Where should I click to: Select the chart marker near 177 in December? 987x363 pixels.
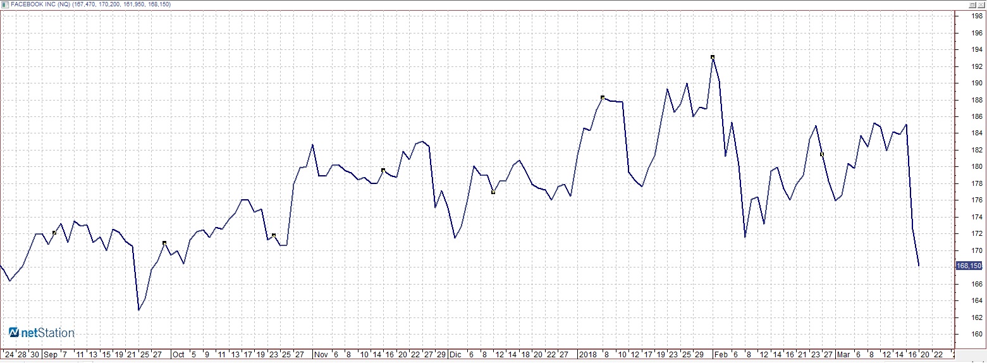(493, 192)
